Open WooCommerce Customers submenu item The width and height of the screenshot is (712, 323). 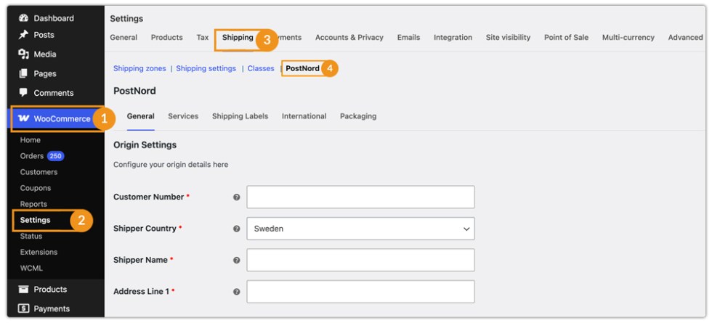[x=39, y=172]
